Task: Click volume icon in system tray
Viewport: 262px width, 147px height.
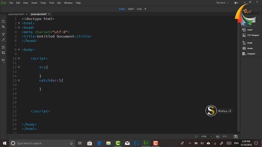Action: 202,143
